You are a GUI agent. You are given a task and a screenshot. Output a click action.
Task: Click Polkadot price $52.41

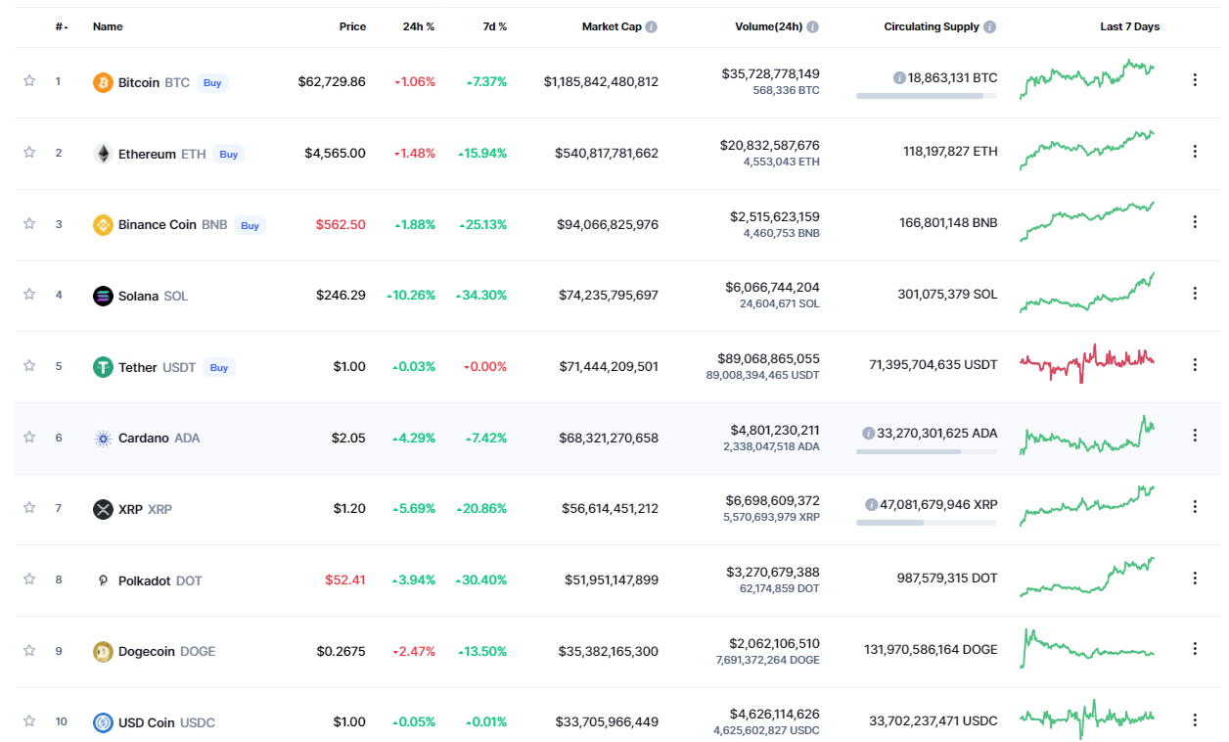(x=345, y=580)
